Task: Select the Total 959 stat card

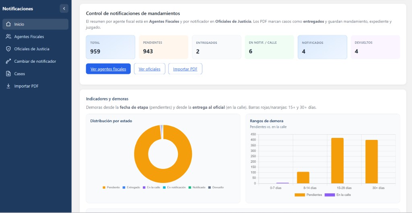Action: pos(110,47)
